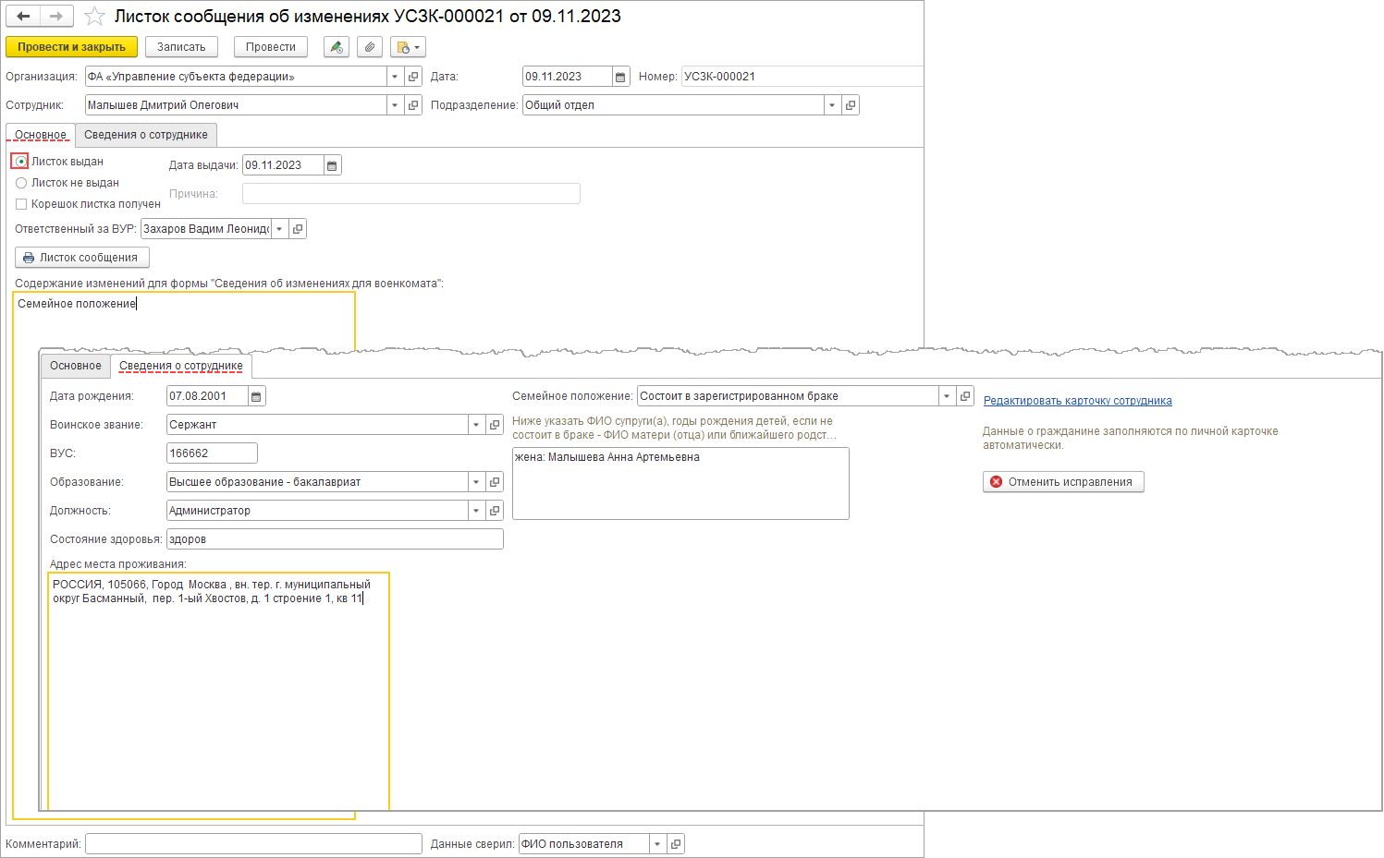
Task: Click the forward navigation arrow
Action: [x=56, y=16]
